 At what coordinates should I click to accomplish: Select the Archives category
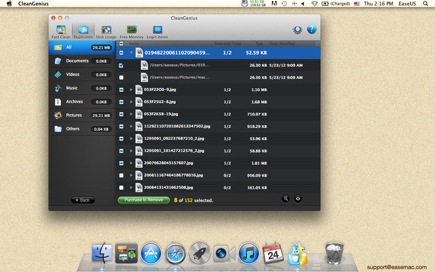(82, 102)
